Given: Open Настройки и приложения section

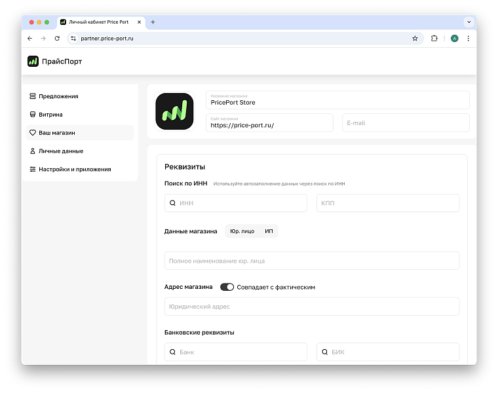Looking at the screenshot, I should pos(74,170).
